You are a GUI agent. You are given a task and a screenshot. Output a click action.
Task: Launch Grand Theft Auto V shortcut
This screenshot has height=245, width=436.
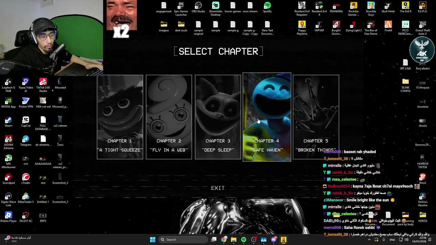point(422,28)
